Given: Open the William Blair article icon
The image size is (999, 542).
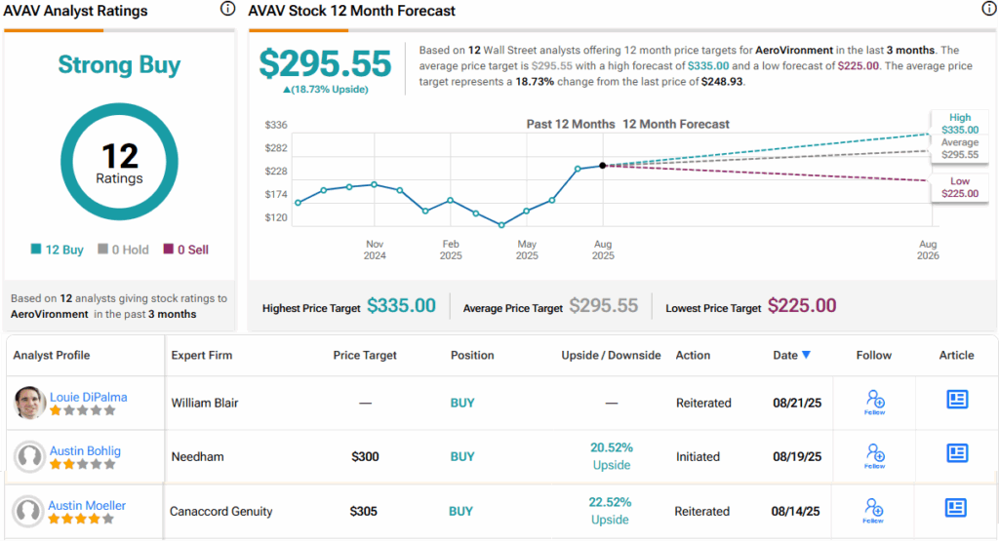Looking at the screenshot, I should [956, 400].
